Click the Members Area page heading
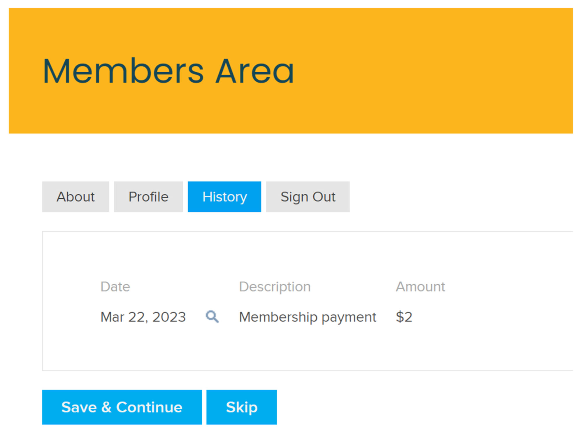The image size is (583, 434). [168, 71]
